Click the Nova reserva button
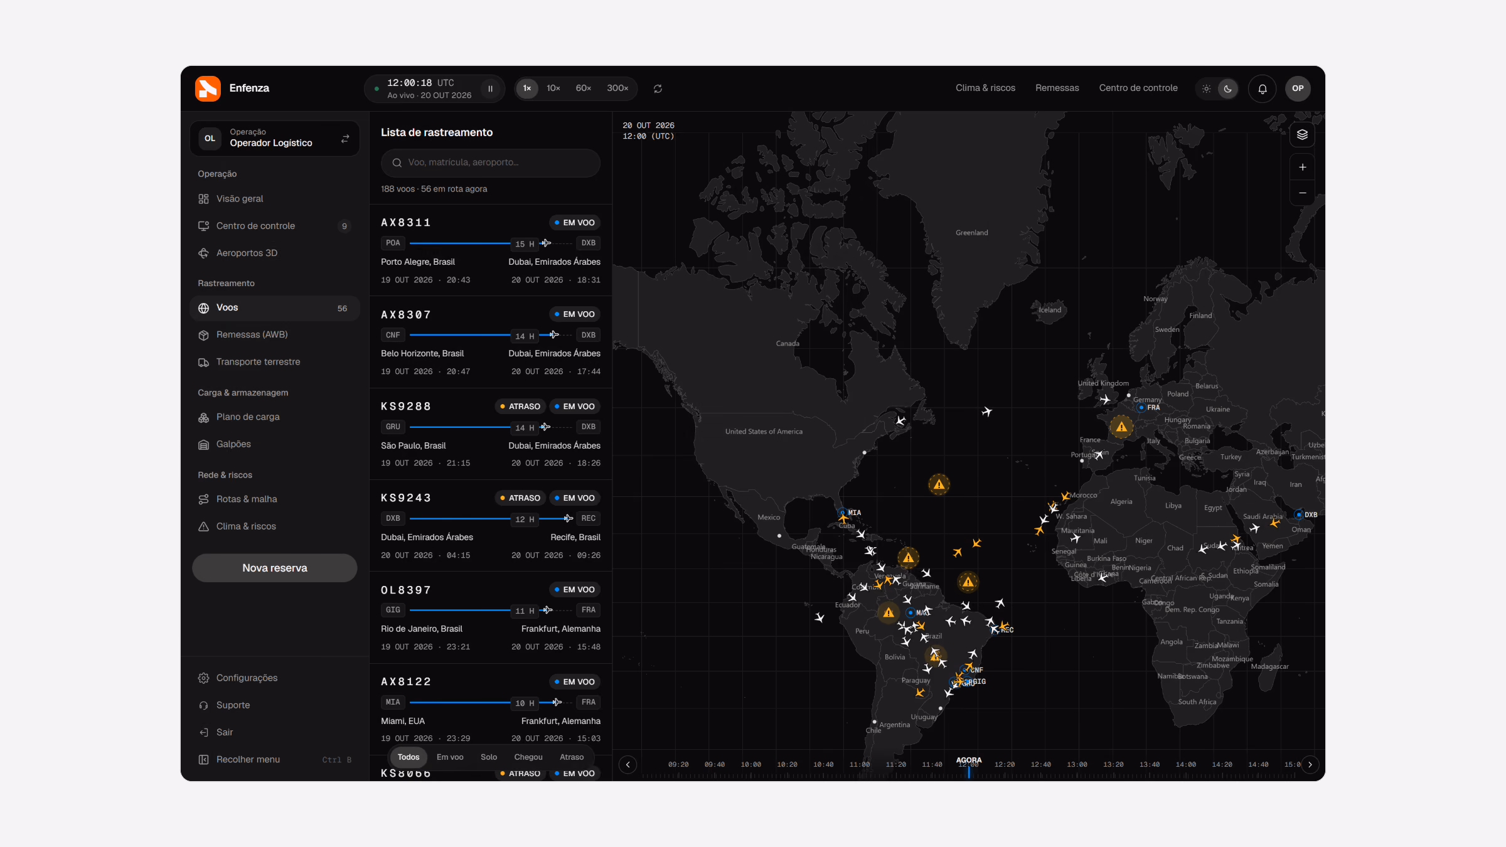The image size is (1506, 847). (275, 568)
